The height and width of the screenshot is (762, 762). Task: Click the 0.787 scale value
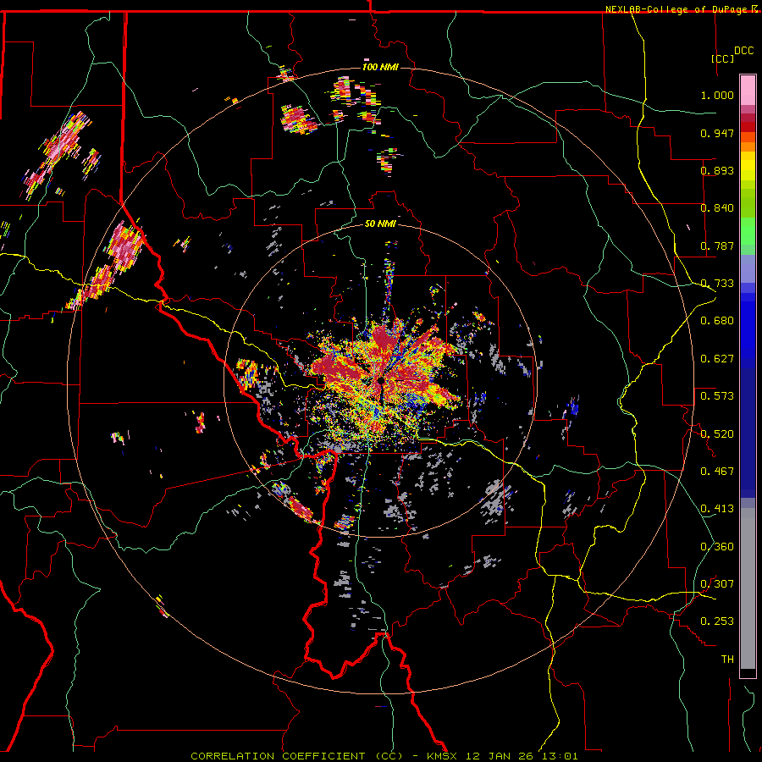[717, 246]
